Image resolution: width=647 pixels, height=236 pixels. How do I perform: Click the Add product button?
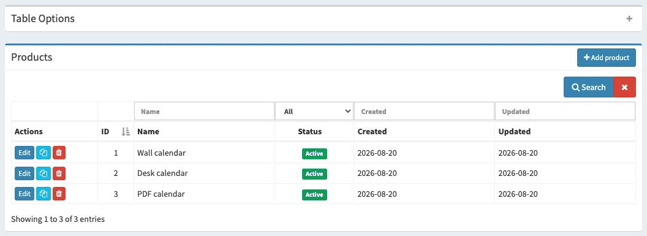606,58
